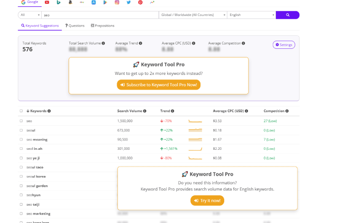Image resolution: width=337 pixels, height=223 pixels.
Task: Switch to the Pinterest platform icon
Action: [x=140, y=3]
